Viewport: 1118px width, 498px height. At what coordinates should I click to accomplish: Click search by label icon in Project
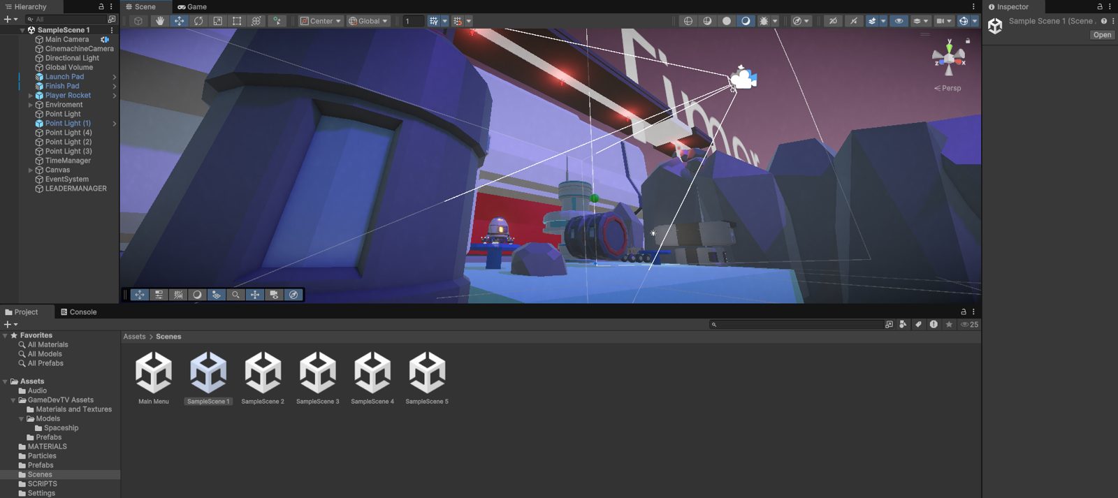point(918,324)
